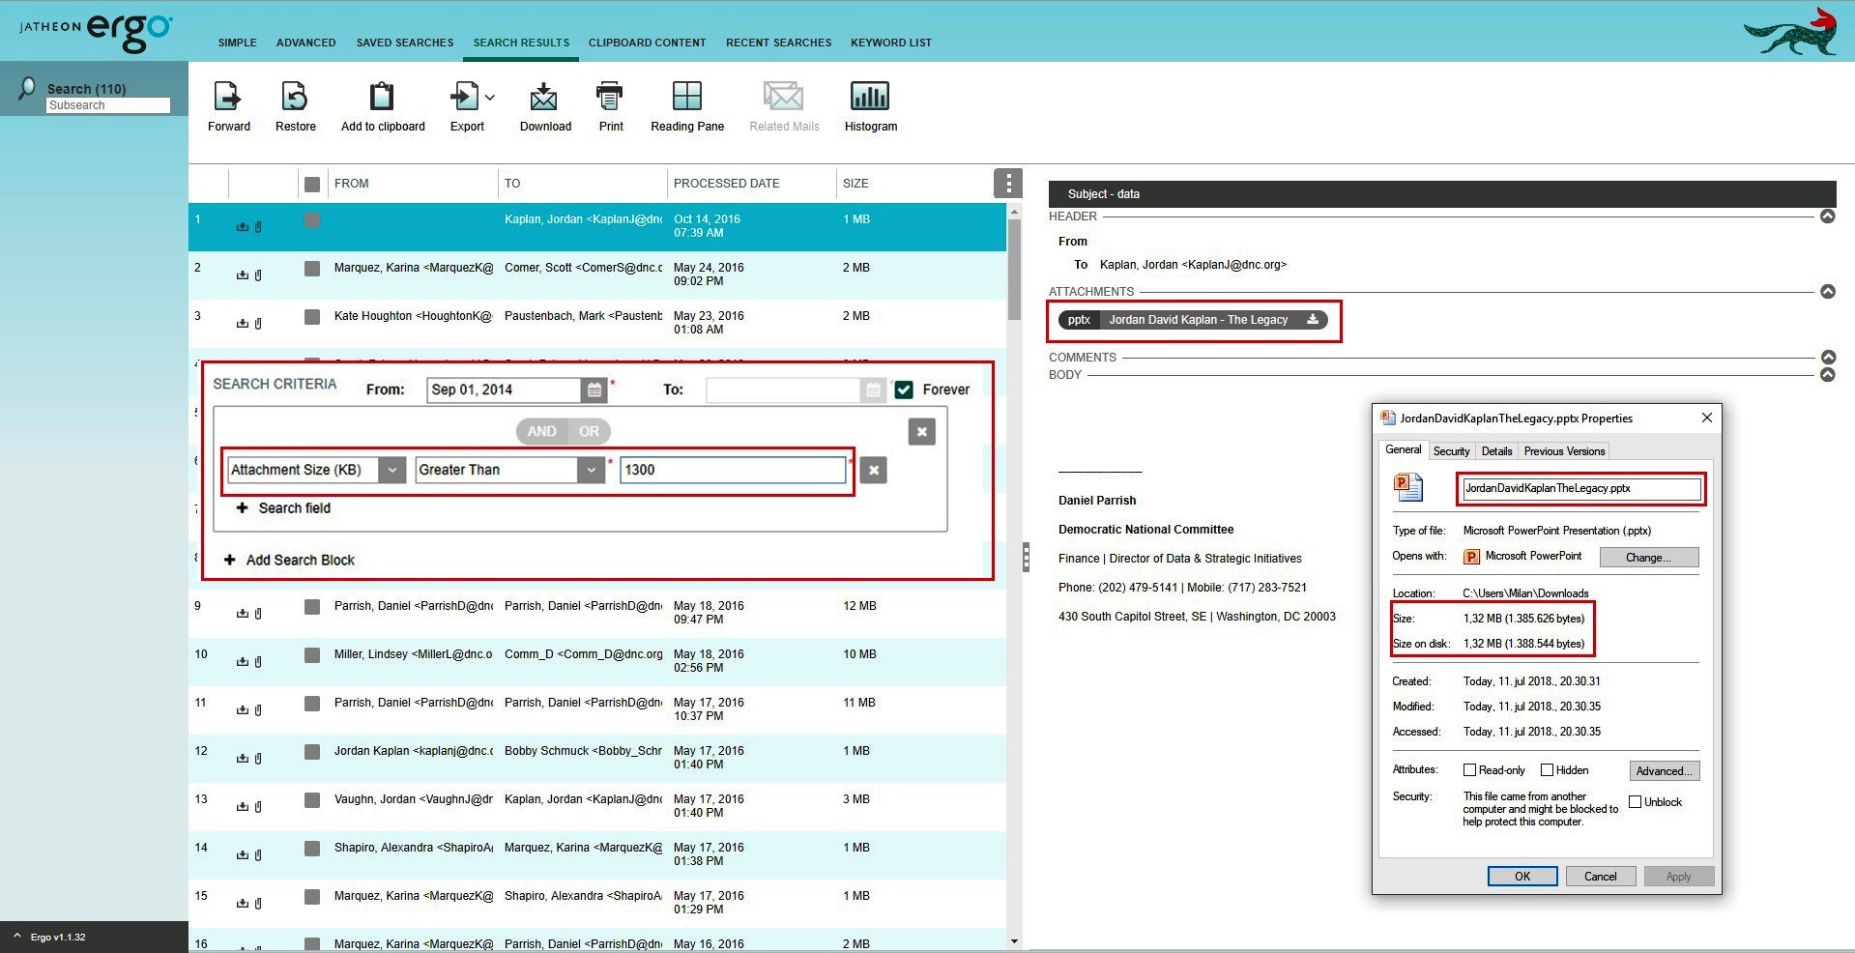Select all rows using header checkbox
Viewport: 1855px width, 953px height.
pos(311,184)
